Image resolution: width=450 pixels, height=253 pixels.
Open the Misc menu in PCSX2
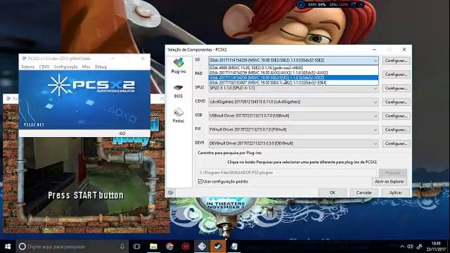coord(86,67)
